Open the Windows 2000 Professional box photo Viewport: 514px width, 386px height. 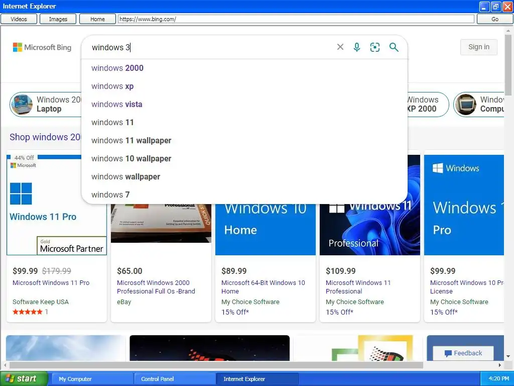pos(161,223)
